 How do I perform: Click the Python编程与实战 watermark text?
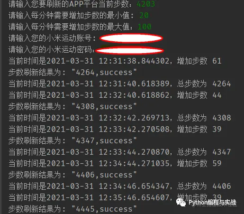pyautogui.click(x=212, y=203)
